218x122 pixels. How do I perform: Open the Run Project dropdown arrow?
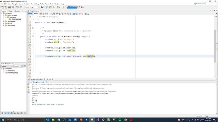coord(56,7)
